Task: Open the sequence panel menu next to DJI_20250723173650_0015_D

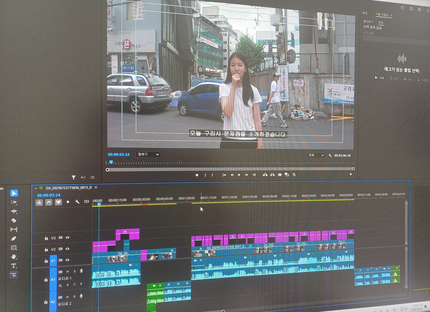Action: pos(96,187)
